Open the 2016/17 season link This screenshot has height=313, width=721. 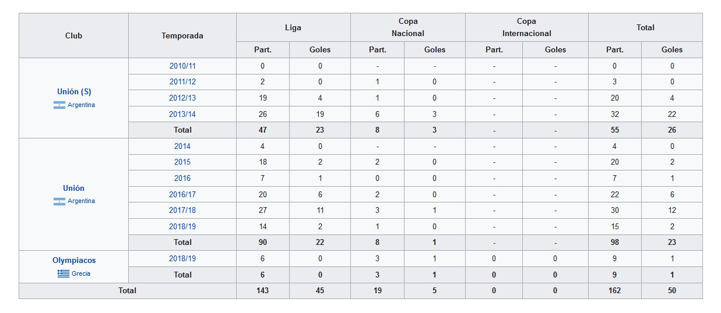[x=182, y=194]
